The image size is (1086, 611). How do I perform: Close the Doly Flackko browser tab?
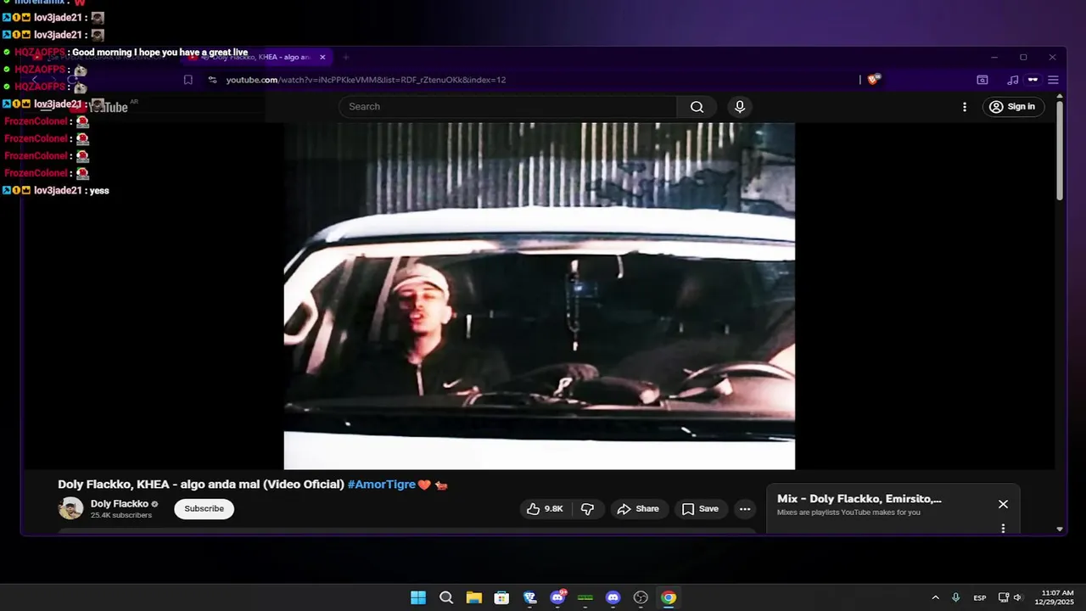[322, 57]
